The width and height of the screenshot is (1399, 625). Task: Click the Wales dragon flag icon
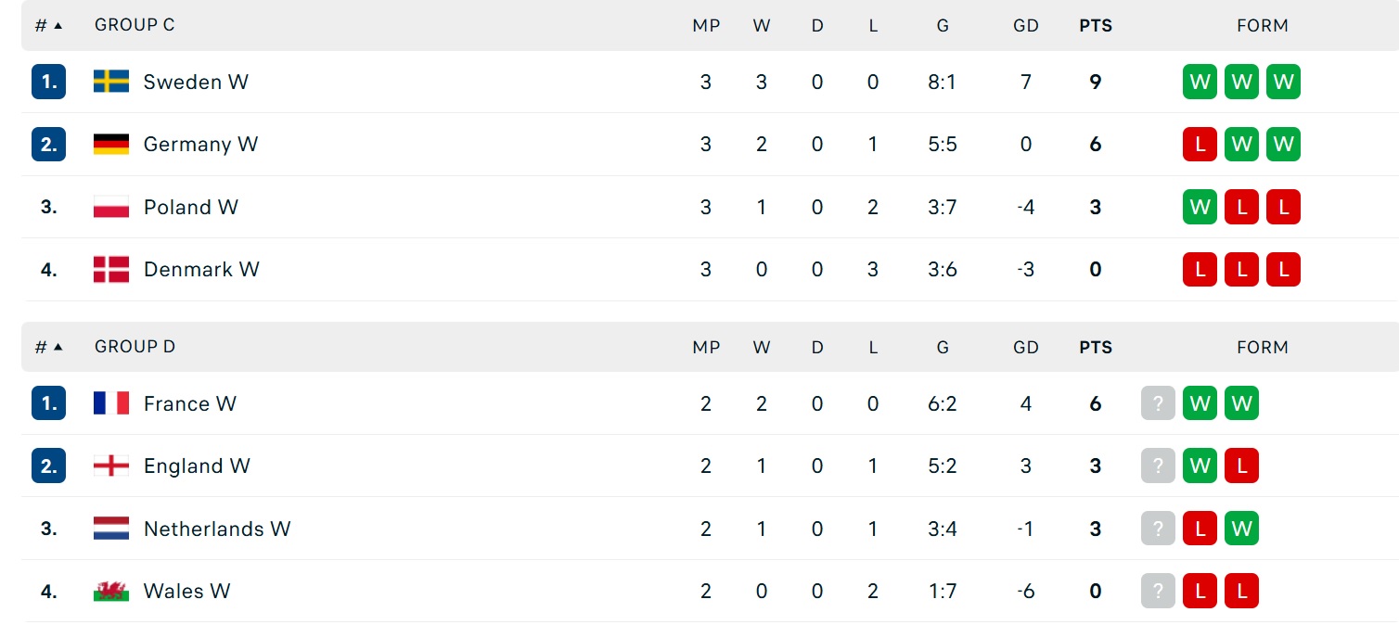[111, 591]
